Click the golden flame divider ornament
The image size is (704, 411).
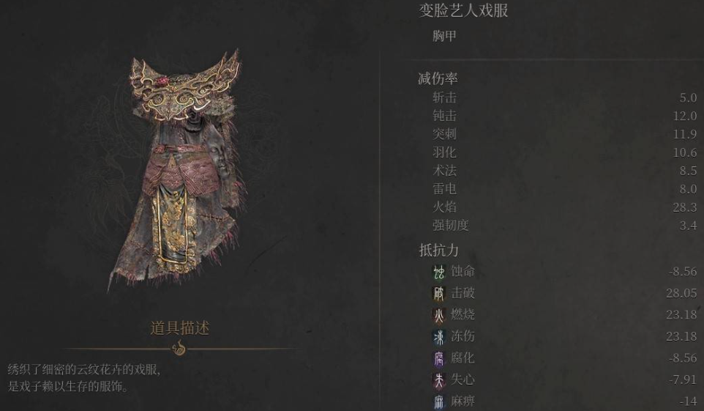(x=179, y=348)
